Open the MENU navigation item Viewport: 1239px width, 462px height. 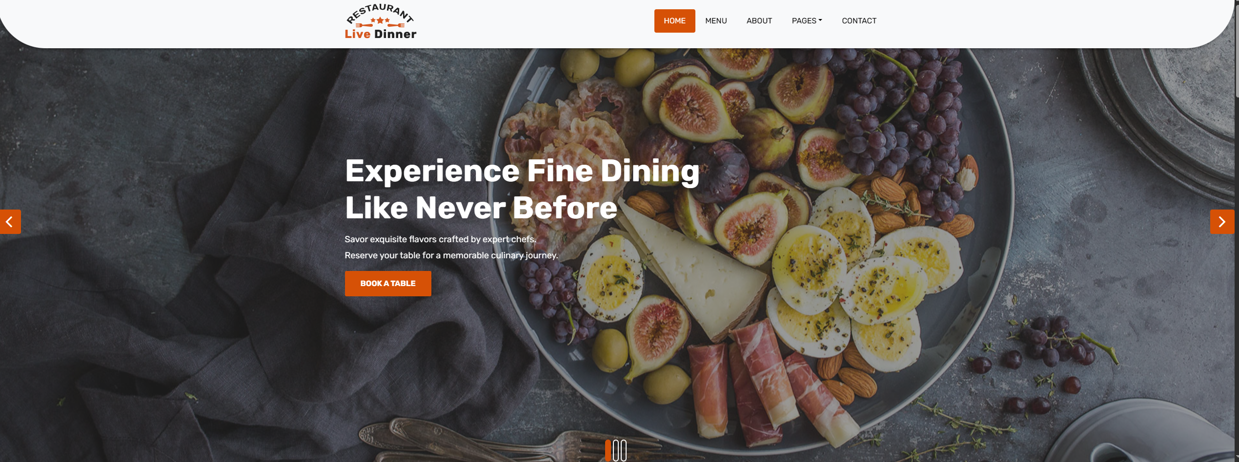(x=716, y=21)
